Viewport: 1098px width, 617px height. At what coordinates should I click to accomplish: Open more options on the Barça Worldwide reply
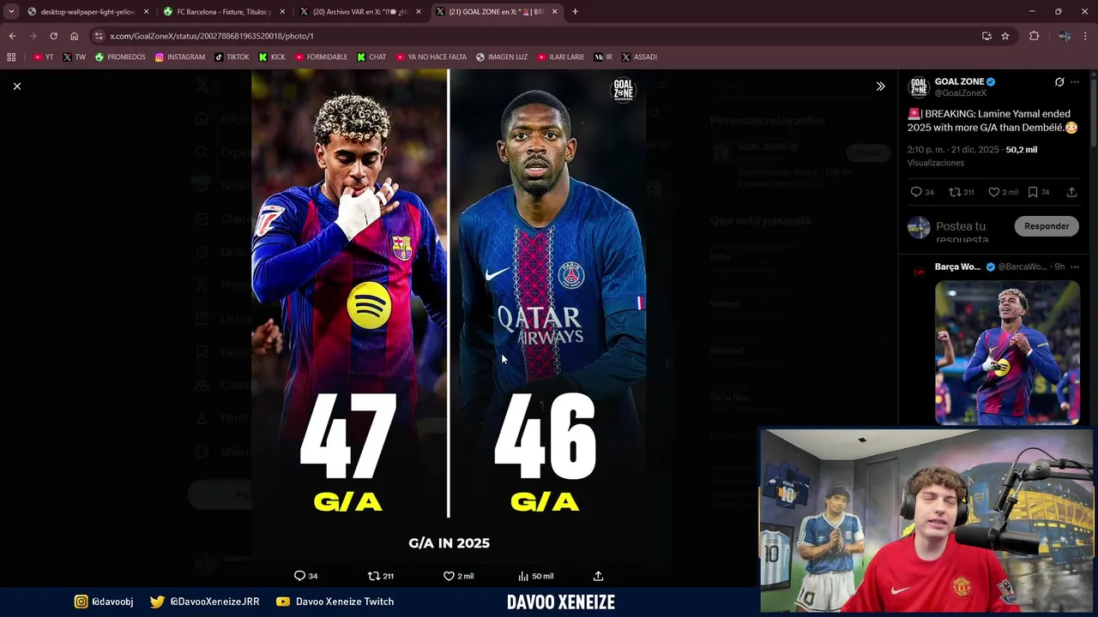coord(1075,267)
